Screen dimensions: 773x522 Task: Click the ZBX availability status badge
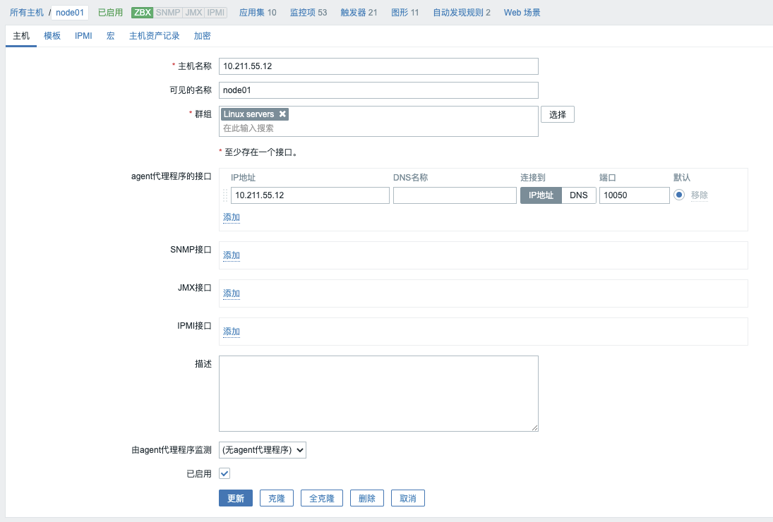(143, 12)
